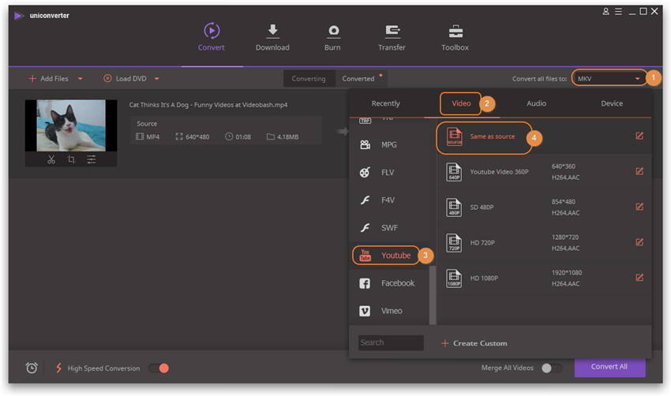
Task: Edit the SD 480P preset
Action: 639,207
